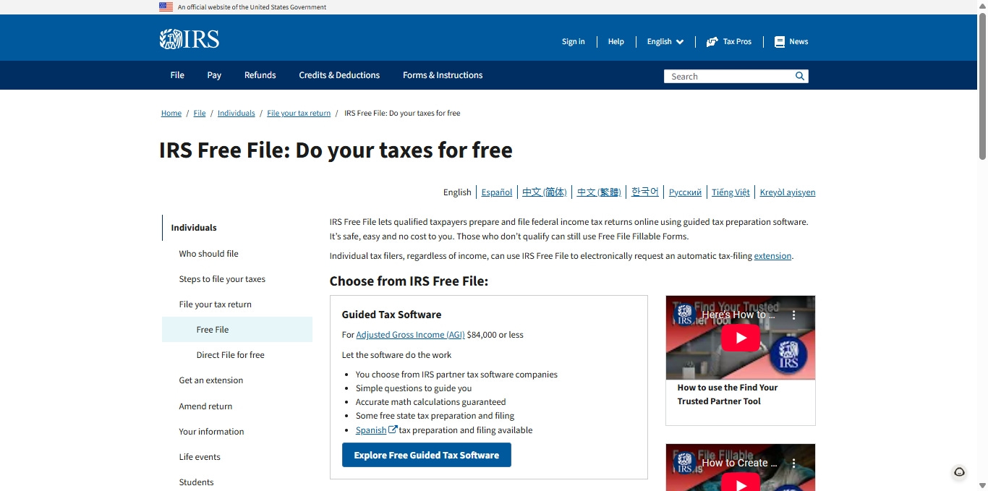This screenshot has width=988, height=491.
Task: Go to File your tax return breadcrumb
Action: (x=299, y=114)
